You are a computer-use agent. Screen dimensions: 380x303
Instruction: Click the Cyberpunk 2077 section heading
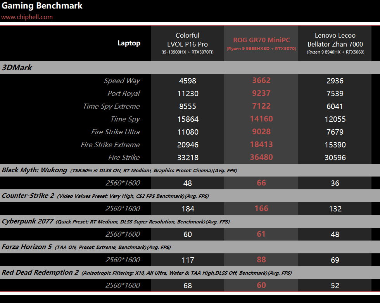pyautogui.click(x=28, y=221)
